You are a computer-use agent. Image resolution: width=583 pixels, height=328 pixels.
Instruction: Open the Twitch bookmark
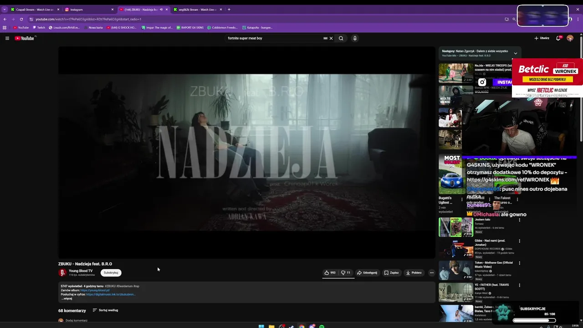click(x=39, y=27)
